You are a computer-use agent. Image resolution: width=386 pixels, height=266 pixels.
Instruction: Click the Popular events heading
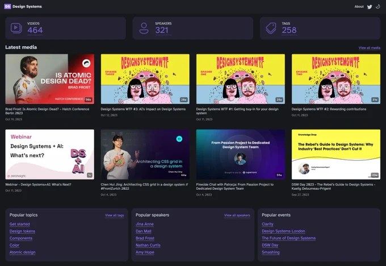click(276, 215)
